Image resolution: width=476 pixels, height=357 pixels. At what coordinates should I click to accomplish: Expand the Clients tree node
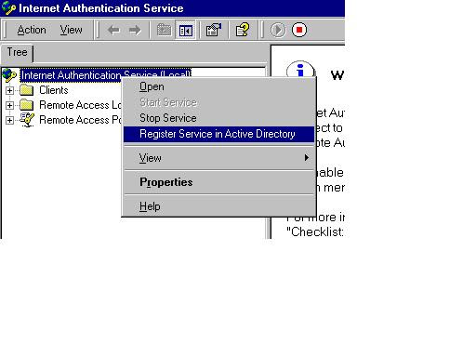[x=9, y=90]
